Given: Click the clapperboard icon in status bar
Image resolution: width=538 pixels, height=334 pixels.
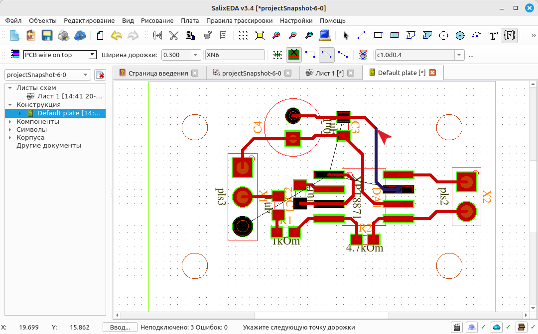Looking at the screenshot, I should pyautogui.click(x=457, y=327).
